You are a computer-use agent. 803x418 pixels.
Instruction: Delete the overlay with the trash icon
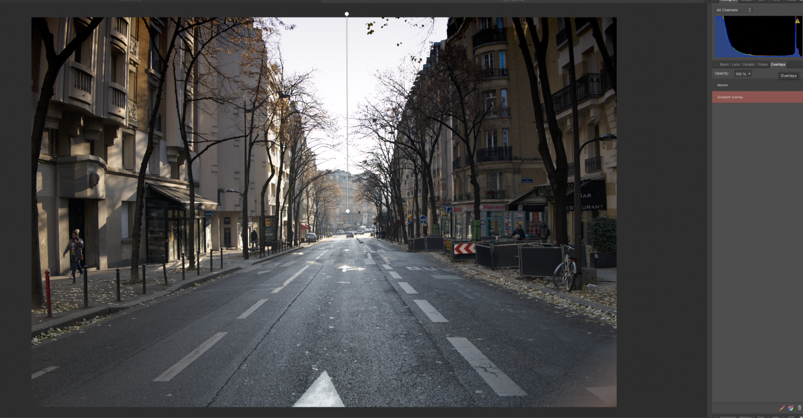[799, 407]
